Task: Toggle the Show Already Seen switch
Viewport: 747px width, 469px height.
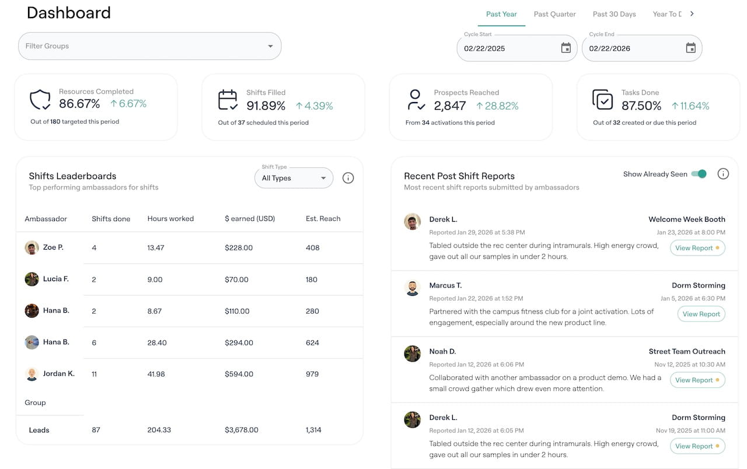Action: click(x=699, y=174)
